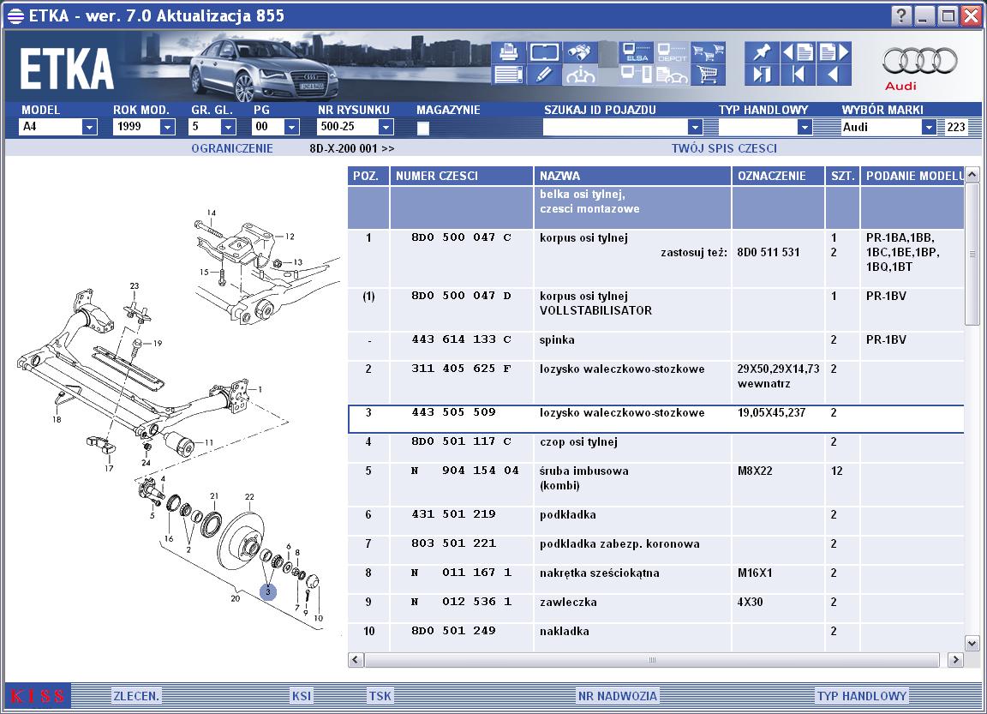
Task: Click the horizontal scrollbar right arrow
Action: pos(955,660)
